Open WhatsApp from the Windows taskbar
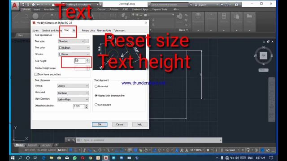The width and height of the screenshot is (287, 161). pyautogui.click(x=75, y=158)
